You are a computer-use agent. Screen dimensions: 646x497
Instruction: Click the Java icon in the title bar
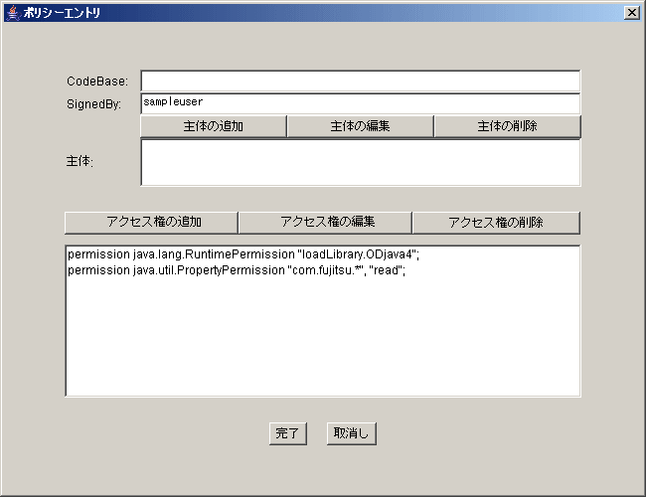12,12
